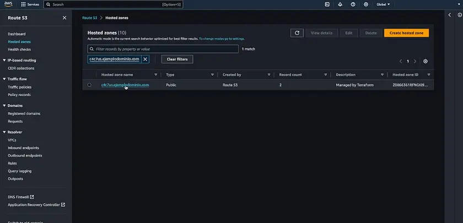Viewport: 463px width, 223px height.
Task: Open Traffic policies
Action: (19, 87)
